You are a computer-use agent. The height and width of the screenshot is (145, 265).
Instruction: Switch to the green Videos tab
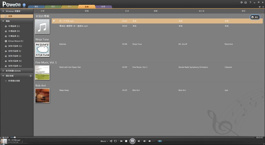53,6
